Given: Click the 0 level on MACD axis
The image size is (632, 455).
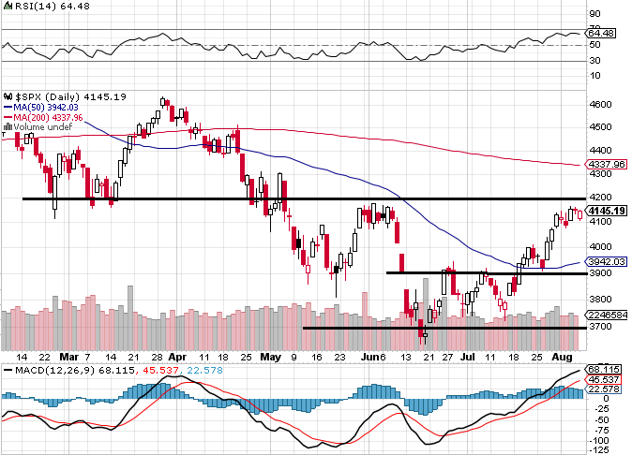Looking at the screenshot, I should click(606, 399).
